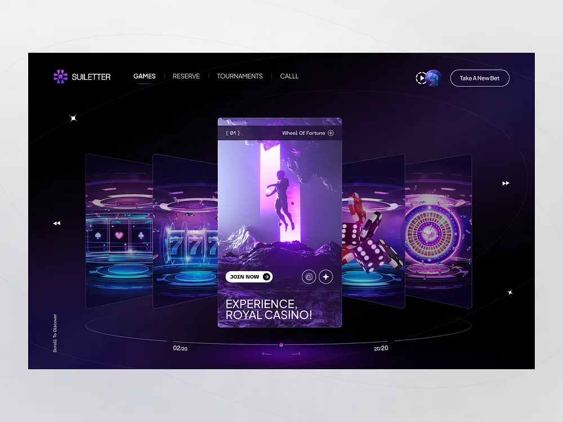
Task: Select CALLL in the top navigation
Action: pyautogui.click(x=289, y=76)
